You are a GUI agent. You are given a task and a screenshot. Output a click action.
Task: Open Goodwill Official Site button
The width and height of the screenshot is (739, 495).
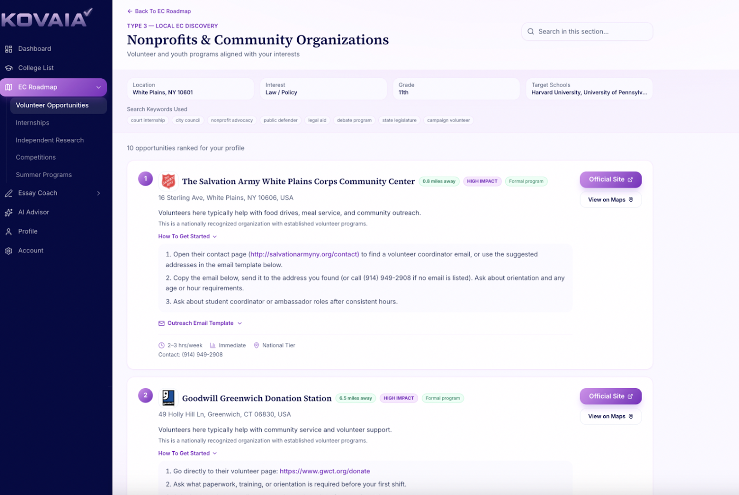tap(611, 396)
